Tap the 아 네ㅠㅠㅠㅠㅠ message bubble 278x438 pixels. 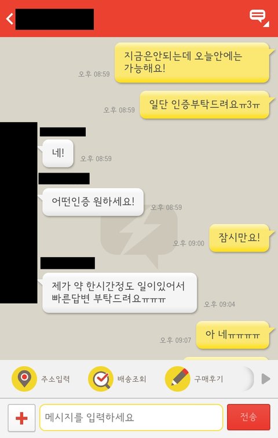click(x=233, y=335)
